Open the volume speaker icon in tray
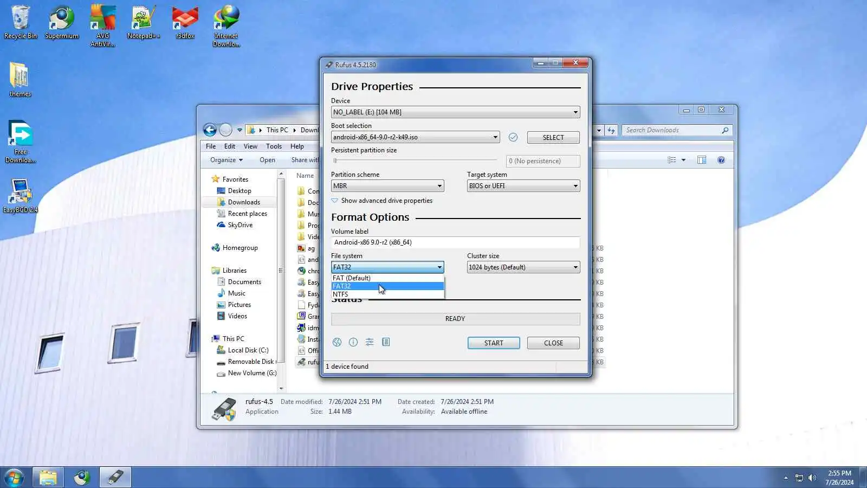 pyautogui.click(x=812, y=478)
